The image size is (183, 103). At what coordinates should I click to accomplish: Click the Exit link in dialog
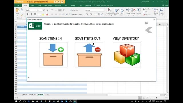pos(146,23)
